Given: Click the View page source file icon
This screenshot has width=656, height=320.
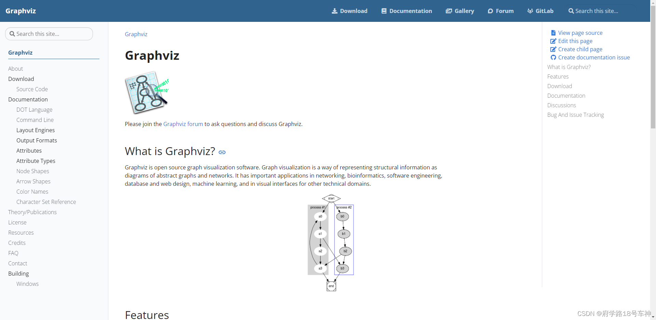Looking at the screenshot, I should click(553, 33).
